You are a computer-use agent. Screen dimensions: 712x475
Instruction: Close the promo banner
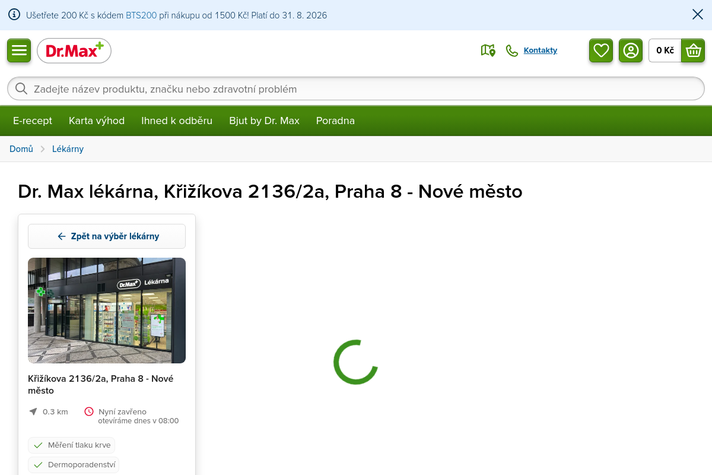click(x=698, y=15)
